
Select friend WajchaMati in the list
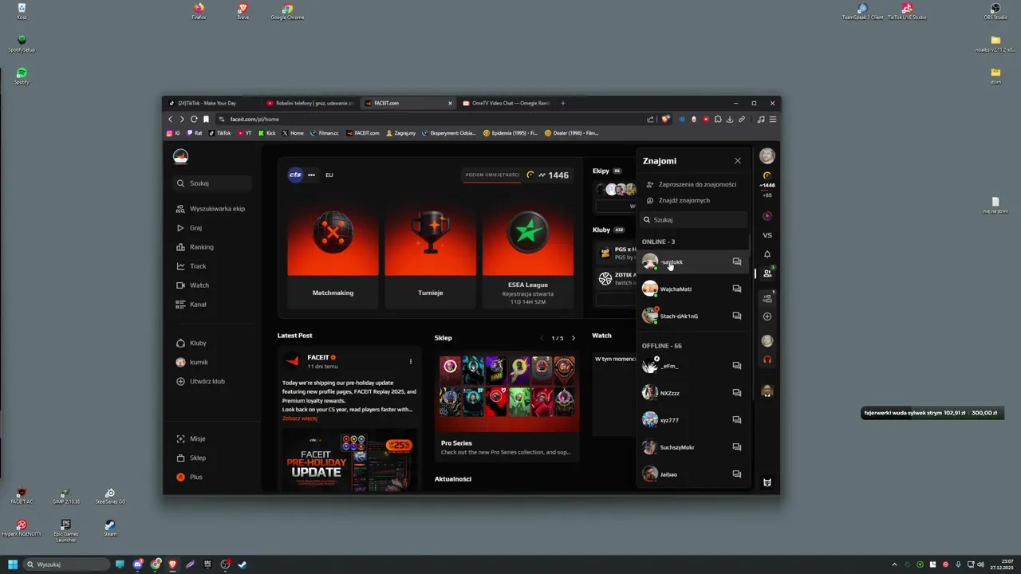point(692,289)
